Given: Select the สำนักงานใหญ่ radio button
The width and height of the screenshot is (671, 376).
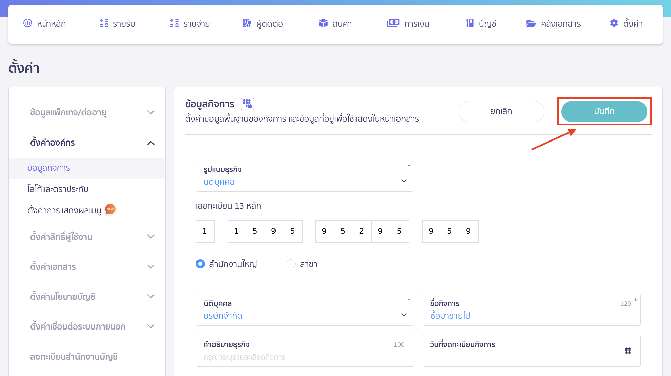Looking at the screenshot, I should pyautogui.click(x=200, y=264).
